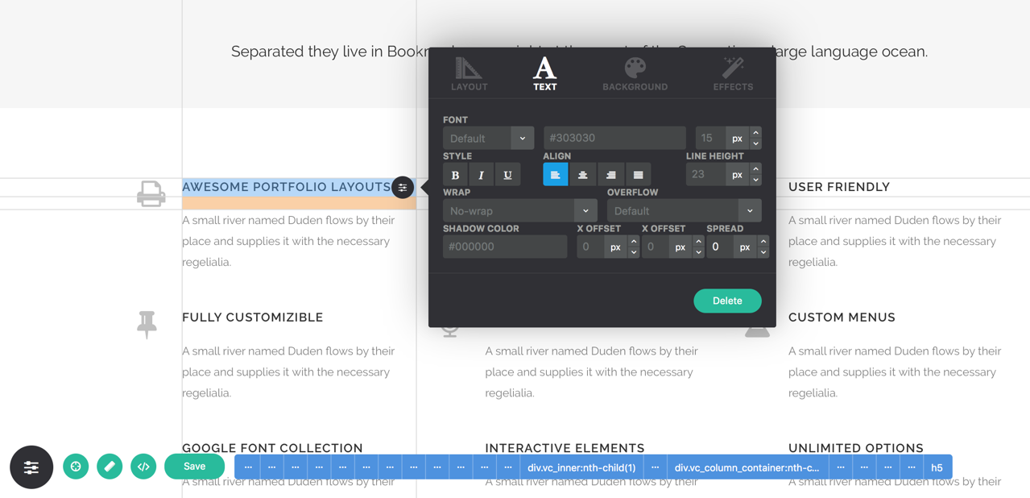
Task: Toggle underline text style
Action: coord(507,175)
